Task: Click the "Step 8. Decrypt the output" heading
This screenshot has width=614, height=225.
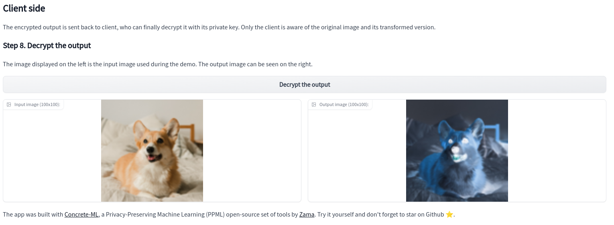Action: (47, 45)
